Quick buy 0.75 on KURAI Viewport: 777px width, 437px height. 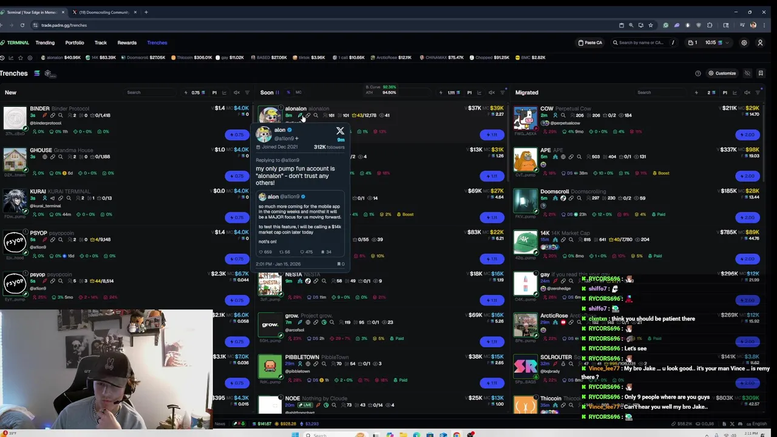[x=237, y=217]
